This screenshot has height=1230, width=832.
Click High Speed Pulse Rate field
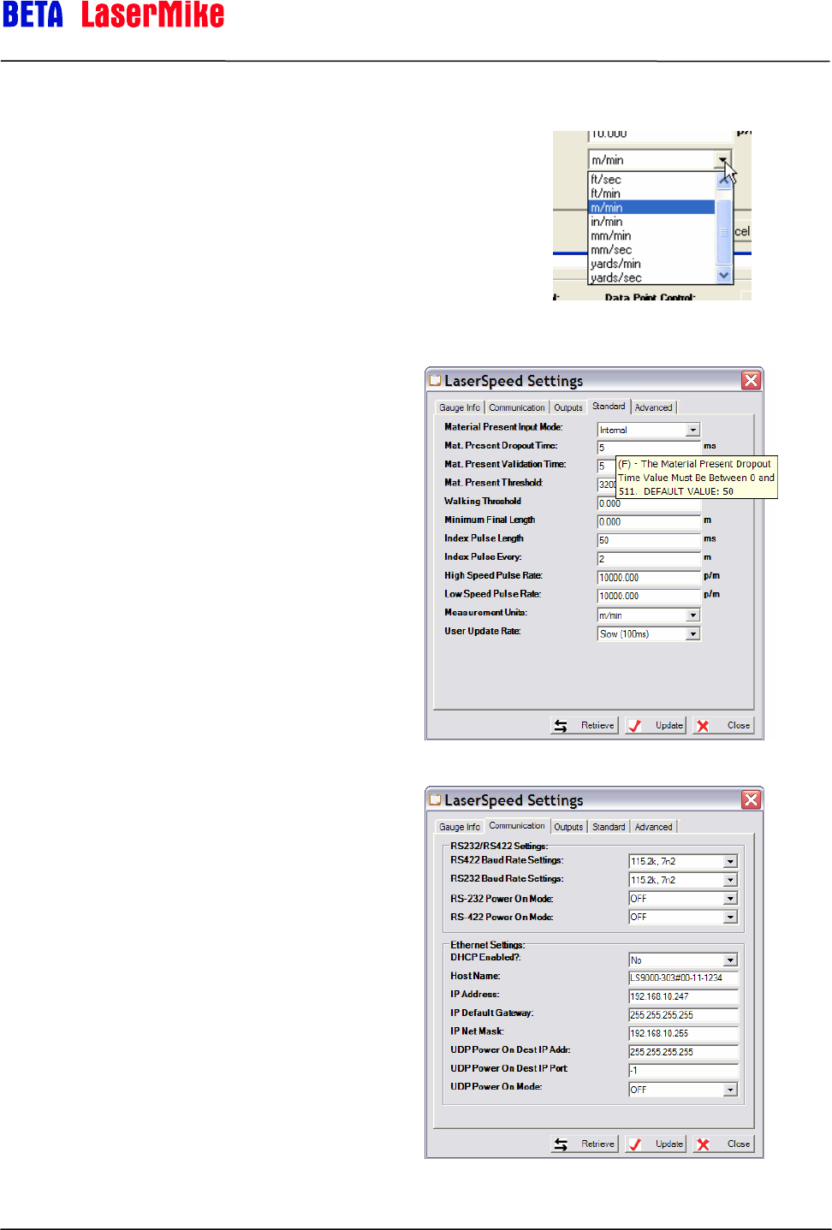click(x=649, y=578)
